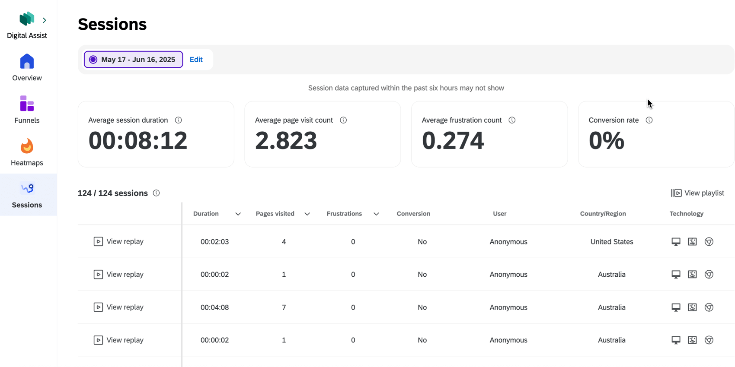
Task: Click View playlist button
Action: pyautogui.click(x=697, y=193)
